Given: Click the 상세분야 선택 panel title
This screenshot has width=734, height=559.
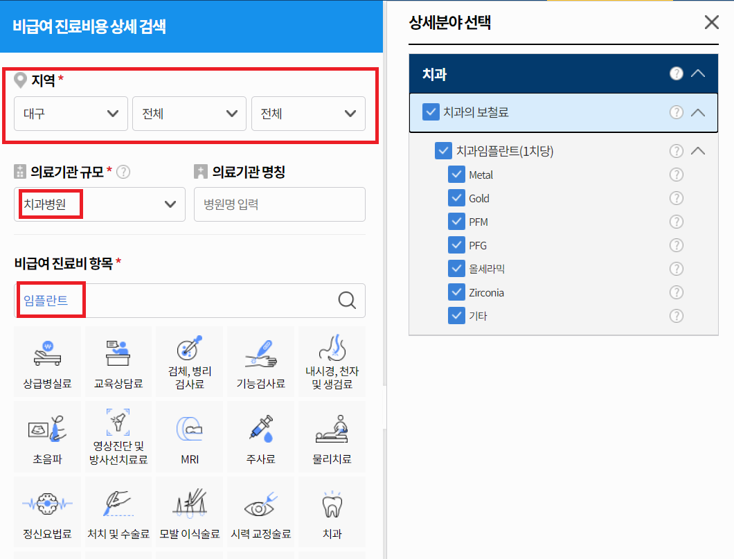Looking at the screenshot, I should click(450, 22).
